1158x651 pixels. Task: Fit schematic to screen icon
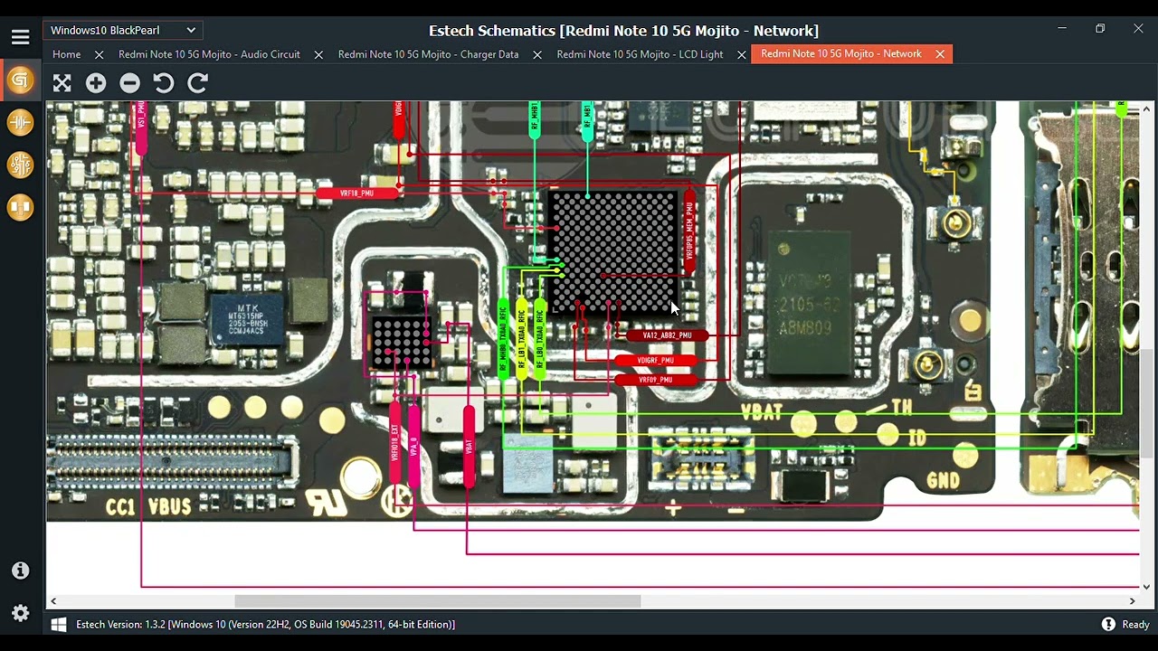[x=62, y=83]
